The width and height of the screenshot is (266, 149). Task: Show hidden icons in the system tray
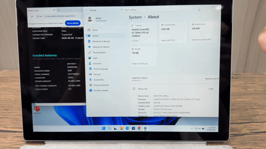pyautogui.click(x=192, y=129)
